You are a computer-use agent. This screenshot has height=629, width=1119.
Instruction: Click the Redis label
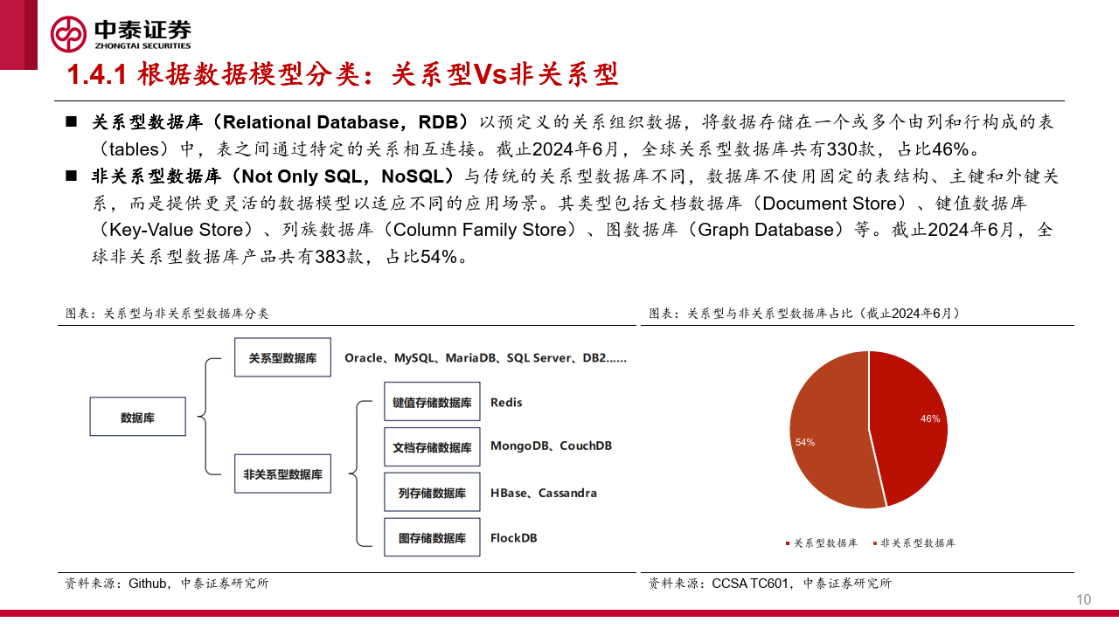(x=506, y=402)
